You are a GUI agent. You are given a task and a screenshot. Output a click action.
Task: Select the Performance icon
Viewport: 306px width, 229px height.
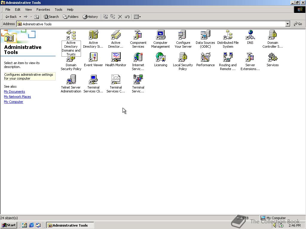pos(205,57)
